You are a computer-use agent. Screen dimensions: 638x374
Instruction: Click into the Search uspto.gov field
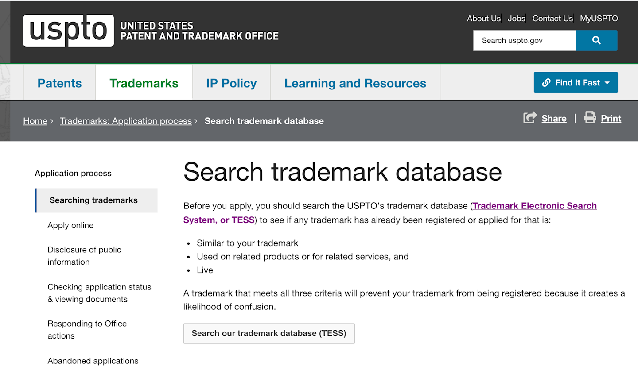click(525, 40)
